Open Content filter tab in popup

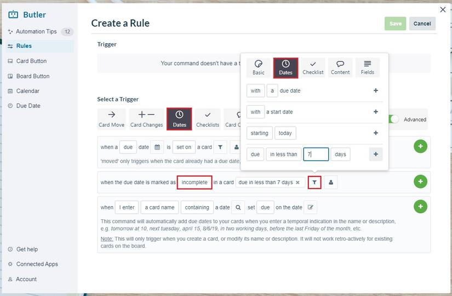click(340, 68)
